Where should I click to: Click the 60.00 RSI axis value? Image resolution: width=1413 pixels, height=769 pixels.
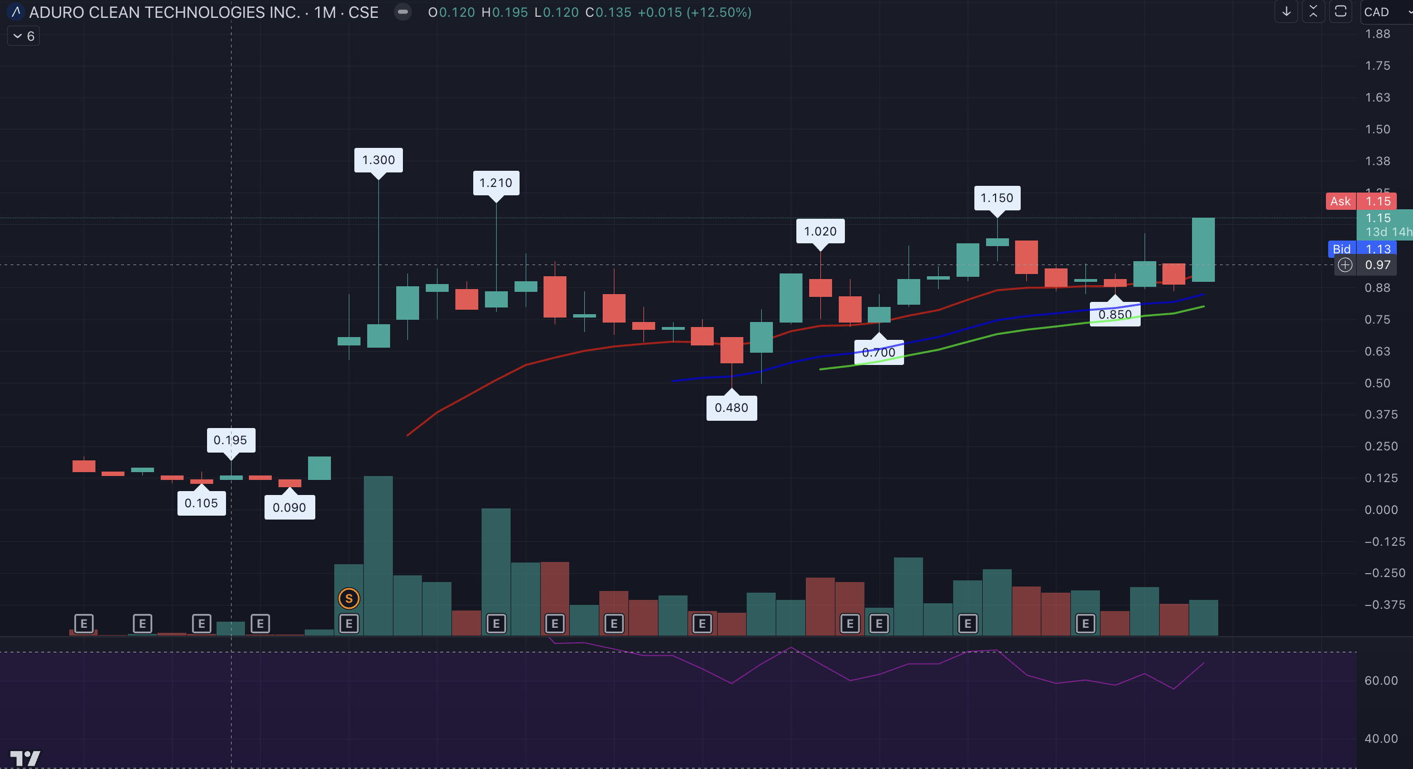1381,680
